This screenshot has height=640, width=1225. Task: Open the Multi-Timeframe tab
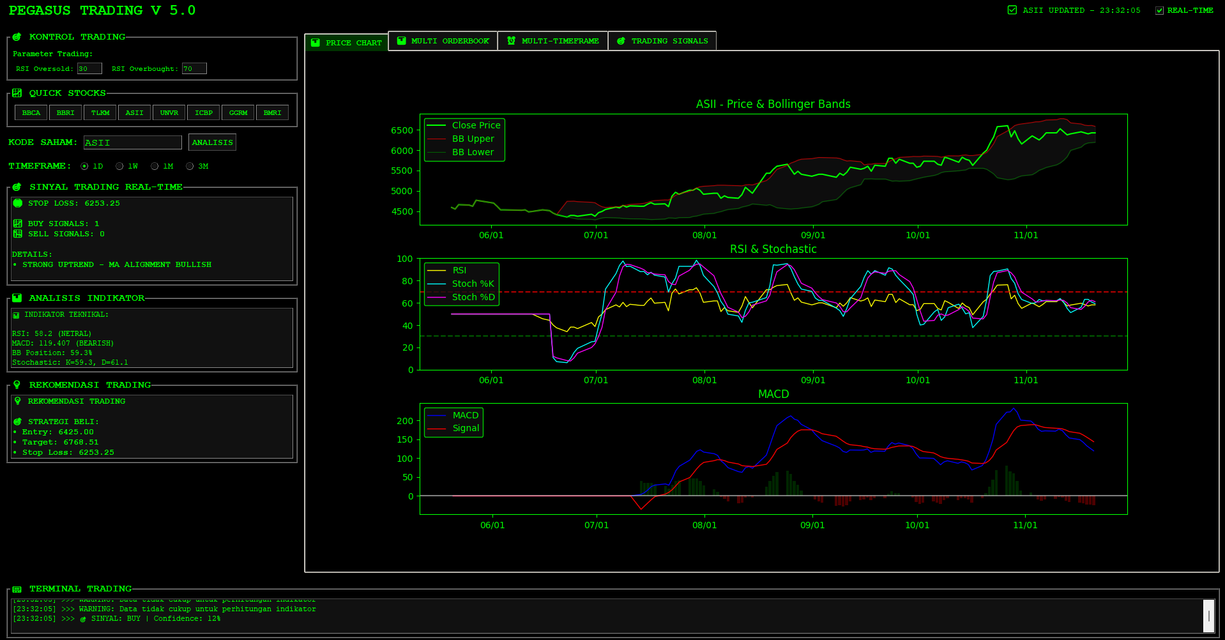[x=552, y=41]
